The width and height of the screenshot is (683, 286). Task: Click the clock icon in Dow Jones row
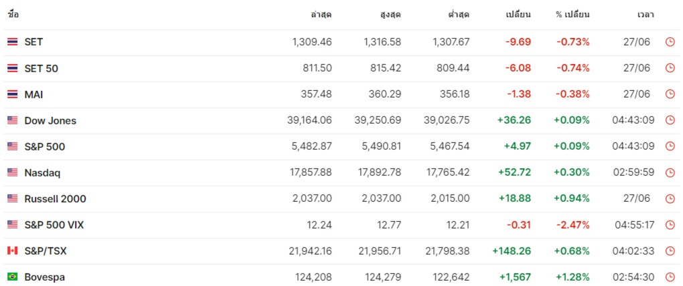tap(670, 120)
